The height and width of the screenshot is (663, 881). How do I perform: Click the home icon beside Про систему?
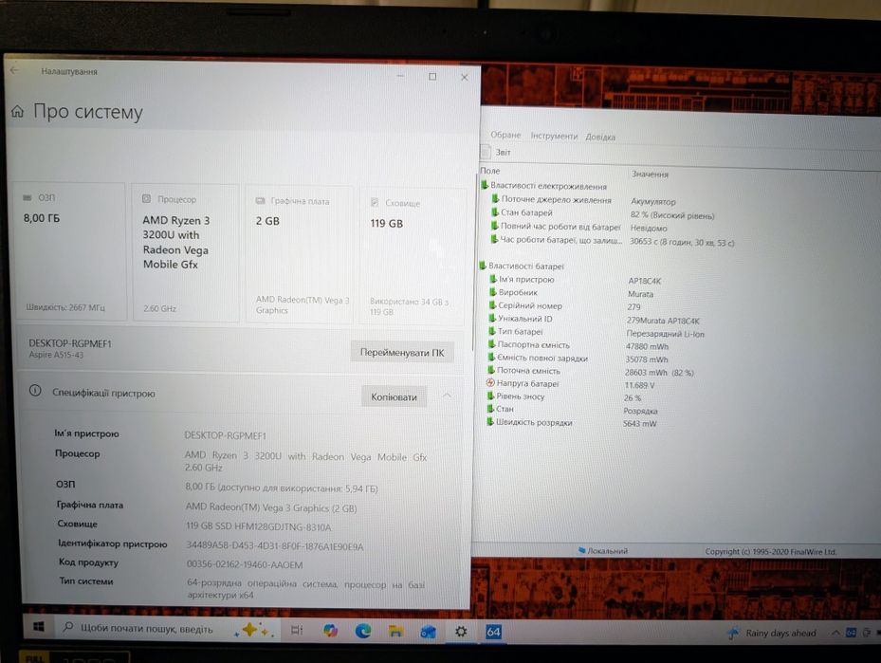pos(17,112)
